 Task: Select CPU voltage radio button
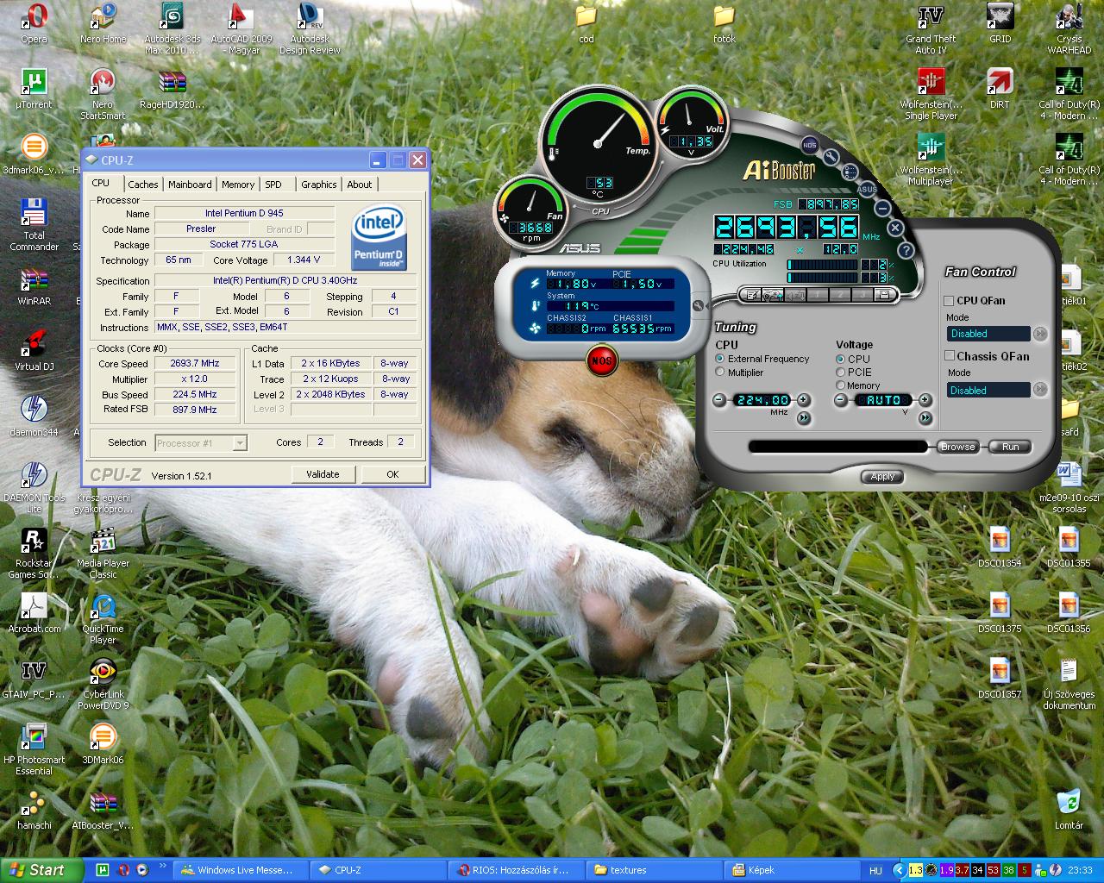point(840,359)
